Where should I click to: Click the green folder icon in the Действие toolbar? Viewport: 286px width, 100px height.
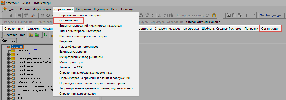(x=37, y=35)
